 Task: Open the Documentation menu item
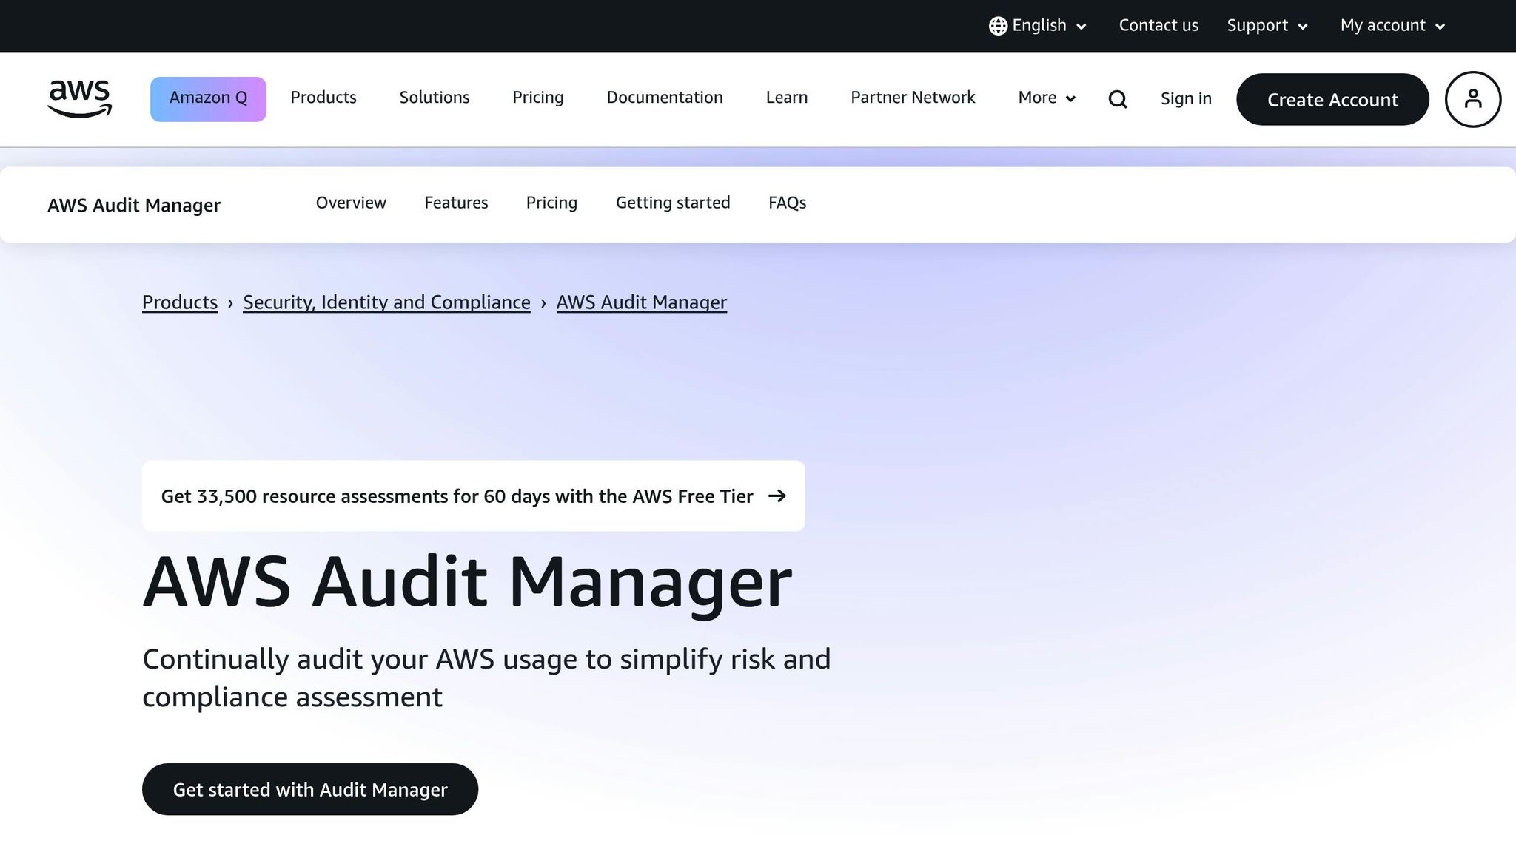(665, 98)
